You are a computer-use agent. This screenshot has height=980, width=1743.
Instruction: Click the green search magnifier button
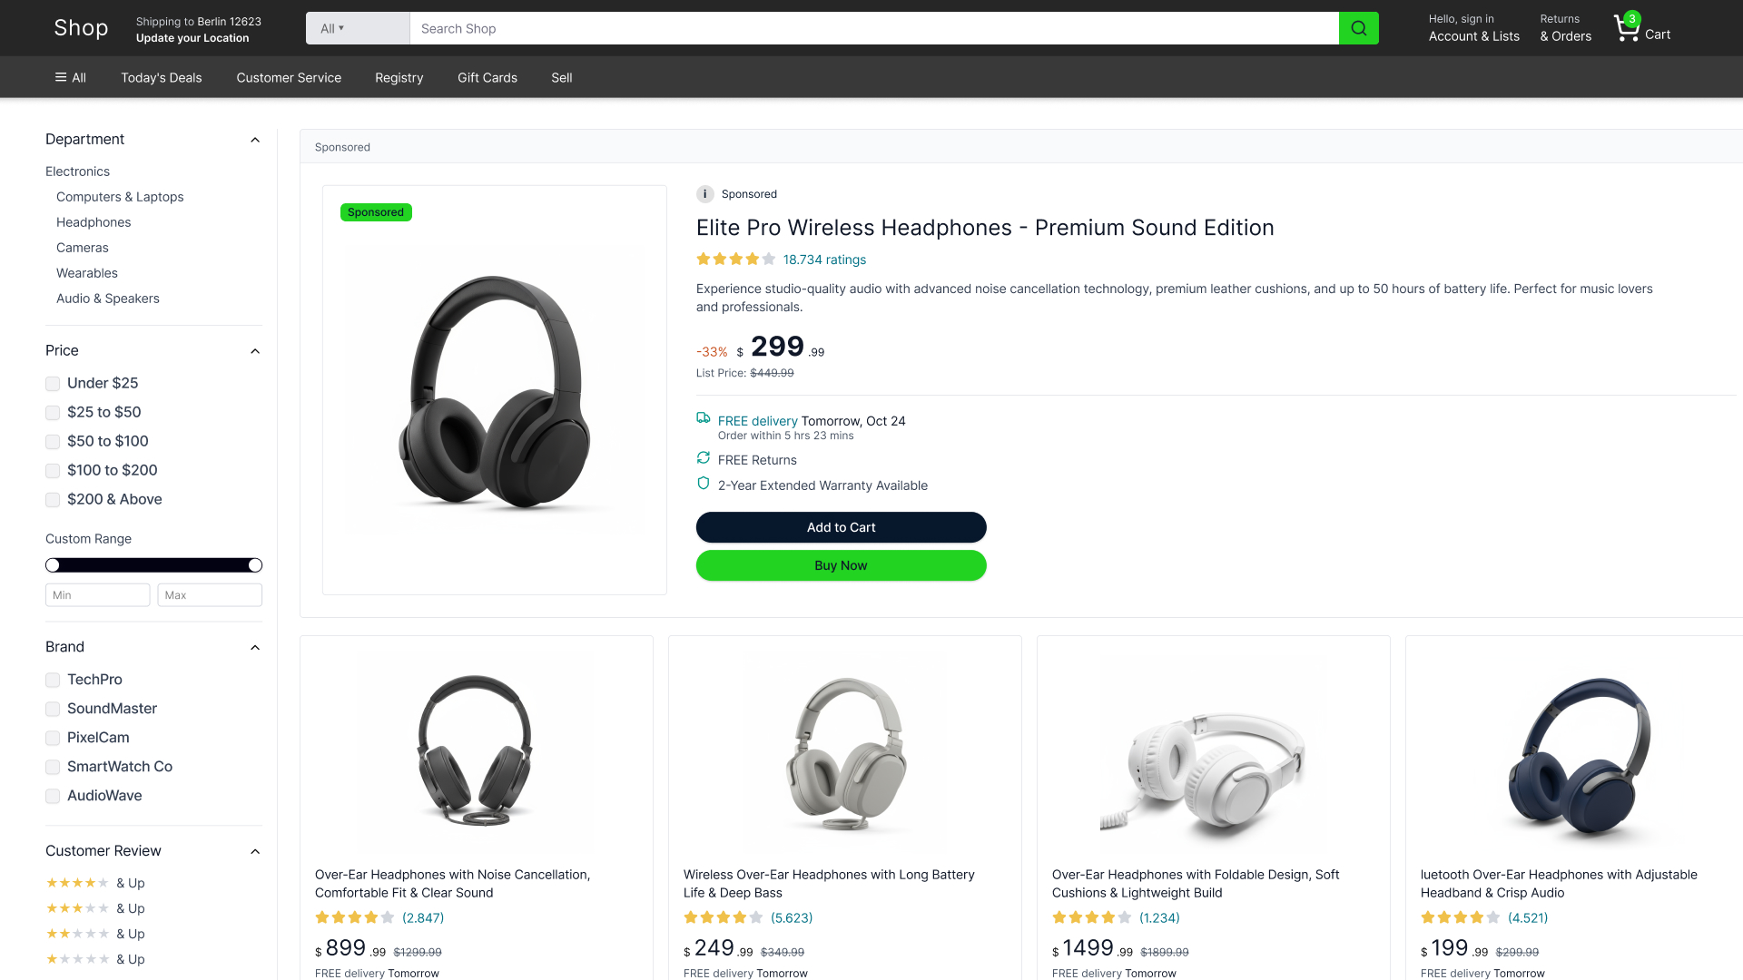pyautogui.click(x=1358, y=28)
